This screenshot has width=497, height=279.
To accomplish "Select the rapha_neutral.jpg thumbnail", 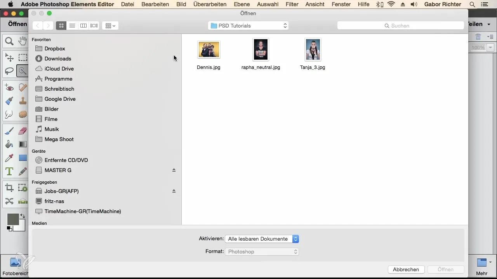I will pyautogui.click(x=261, y=50).
